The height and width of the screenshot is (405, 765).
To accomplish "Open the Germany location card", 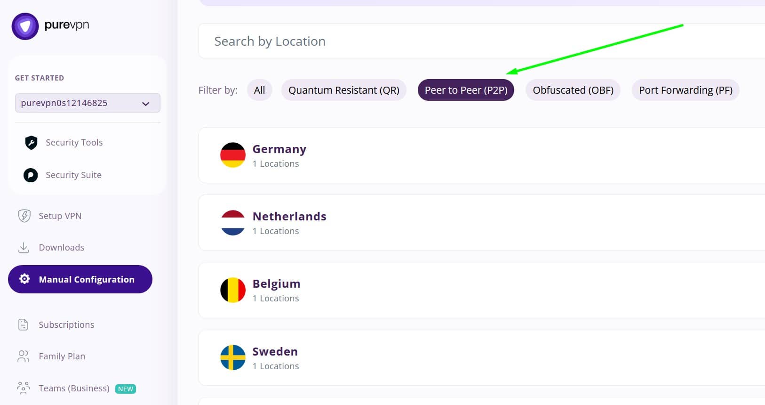I will point(482,155).
